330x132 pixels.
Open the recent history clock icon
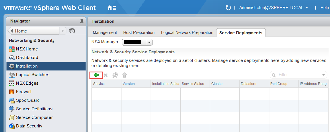pyautogui.click(x=72, y=31)
